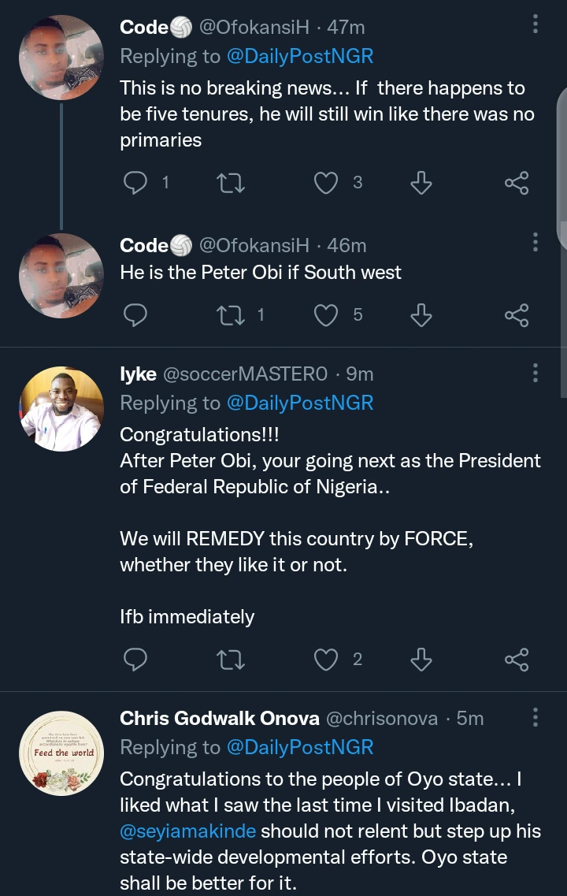This screenshot has width=567, height=896.
Task: Open Chris Godwalk Onova's profile picture
Action: pos(61,753)
